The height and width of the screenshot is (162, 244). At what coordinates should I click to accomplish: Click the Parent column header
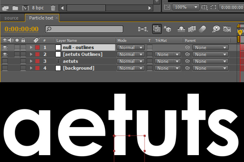tap(190, 40)
